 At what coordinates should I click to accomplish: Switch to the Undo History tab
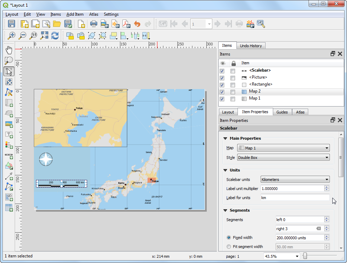(x=251, y=46)
